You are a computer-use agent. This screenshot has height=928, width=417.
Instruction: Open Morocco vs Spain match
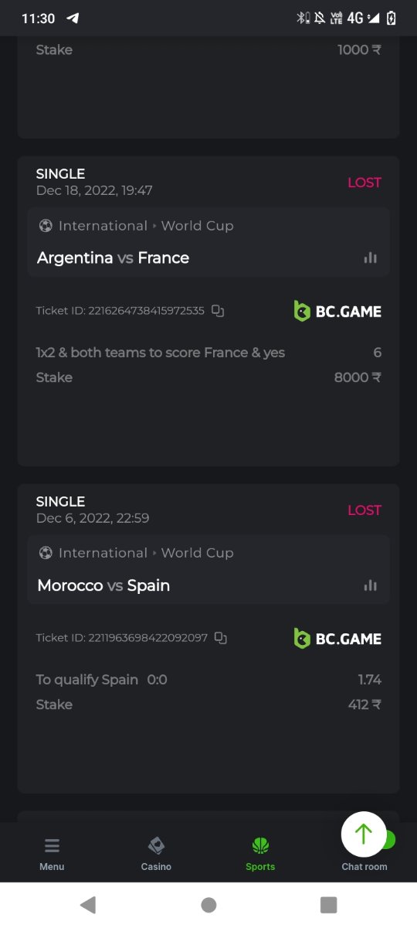(103, 585)
